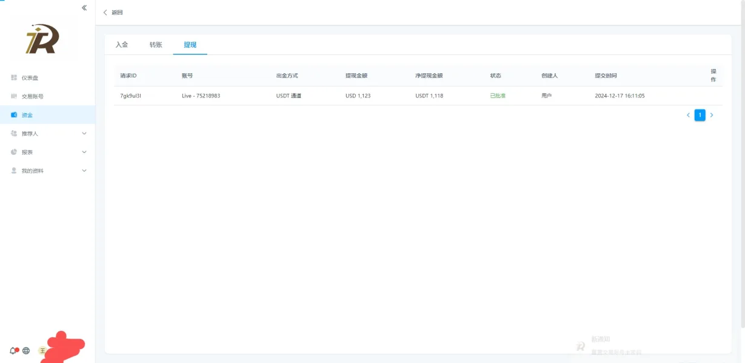The height and width of the screenshot is (363, 745).
Task: Go to previous page arrow
Action: pyautogui.click(x=688, y=115)
